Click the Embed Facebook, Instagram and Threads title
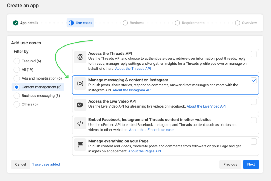The image size is (271, 181). click(x=150, y=120)
